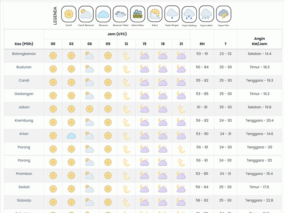
Task: Click the "Hujan Ringan" light rain legend icon
Action: tap(172, 14)
